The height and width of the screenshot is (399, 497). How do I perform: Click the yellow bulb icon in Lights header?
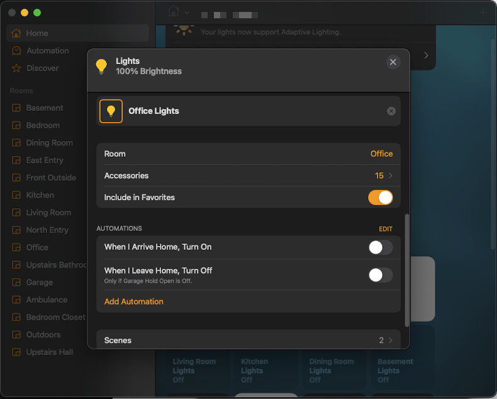101,66
